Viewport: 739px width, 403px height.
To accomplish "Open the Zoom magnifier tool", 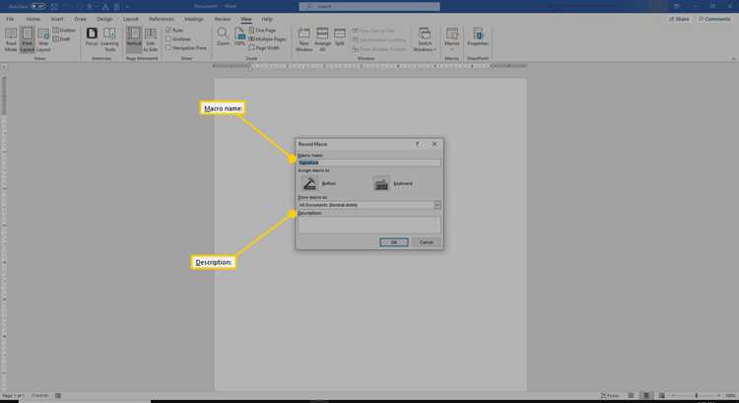I will [x=223, y=36].
